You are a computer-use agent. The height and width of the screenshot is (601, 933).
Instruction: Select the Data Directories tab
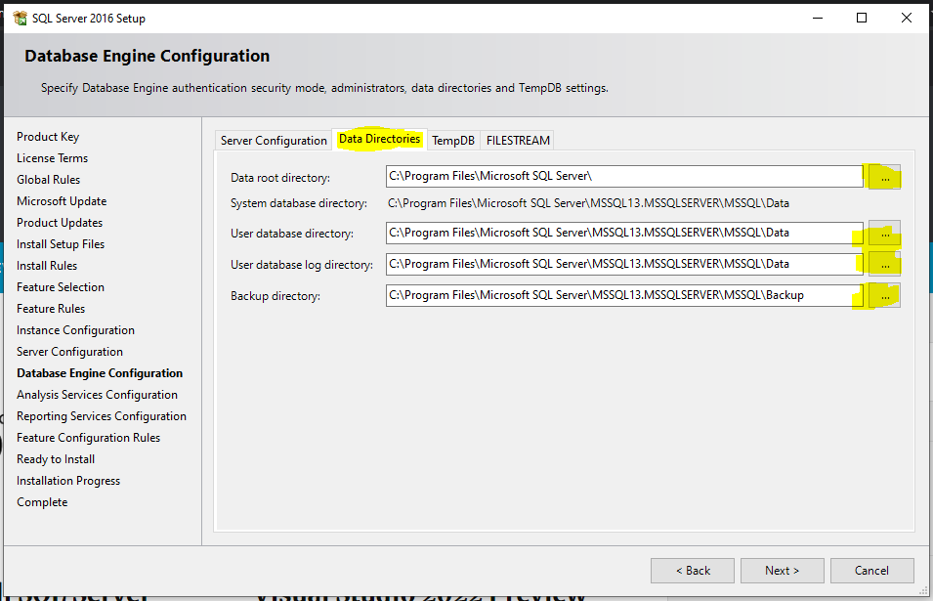[380, 139]
